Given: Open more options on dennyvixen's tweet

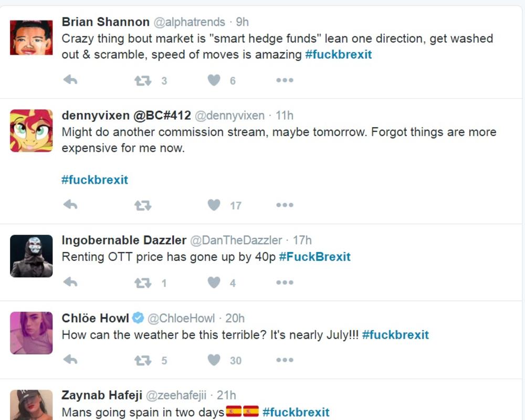Looking at the screenshot, I should pos(285,205).
